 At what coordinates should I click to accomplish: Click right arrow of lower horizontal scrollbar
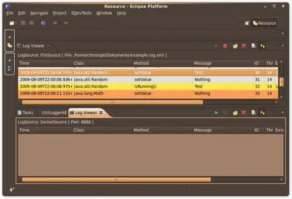click(x=282, y=180)
